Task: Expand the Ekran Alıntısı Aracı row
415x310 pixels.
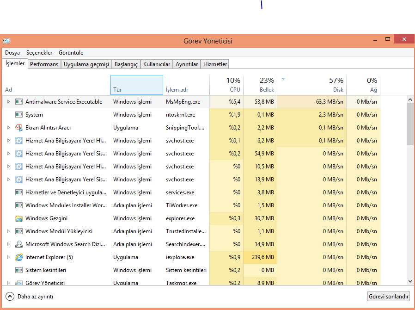Action: click(x=8, y=128)
